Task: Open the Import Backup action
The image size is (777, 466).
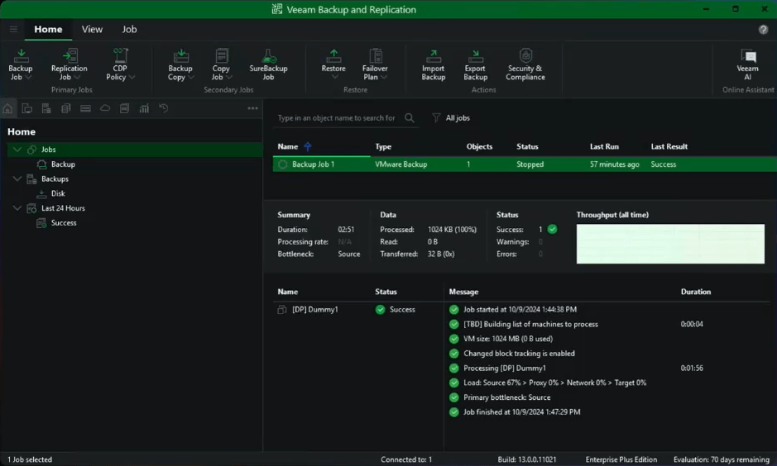Action: [x=433, y=64]
